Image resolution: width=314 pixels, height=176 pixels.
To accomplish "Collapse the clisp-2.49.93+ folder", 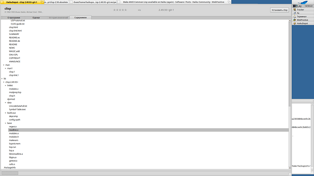I will (4, 82).
